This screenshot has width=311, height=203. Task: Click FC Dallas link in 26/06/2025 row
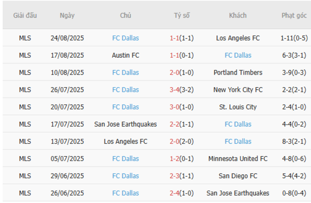pos(125,193)
